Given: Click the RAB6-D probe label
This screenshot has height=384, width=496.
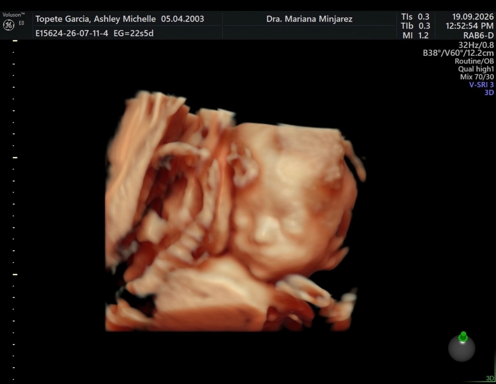Looking at the screenshot, I should (x=478, y=36).
